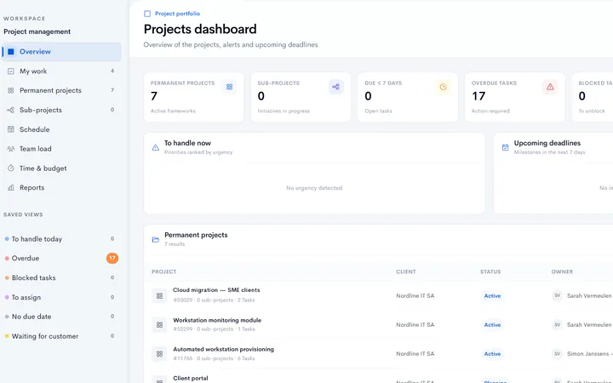Open the Overdue tasks summary card
The image size is (613, 383).
click(x=515, y=97)
